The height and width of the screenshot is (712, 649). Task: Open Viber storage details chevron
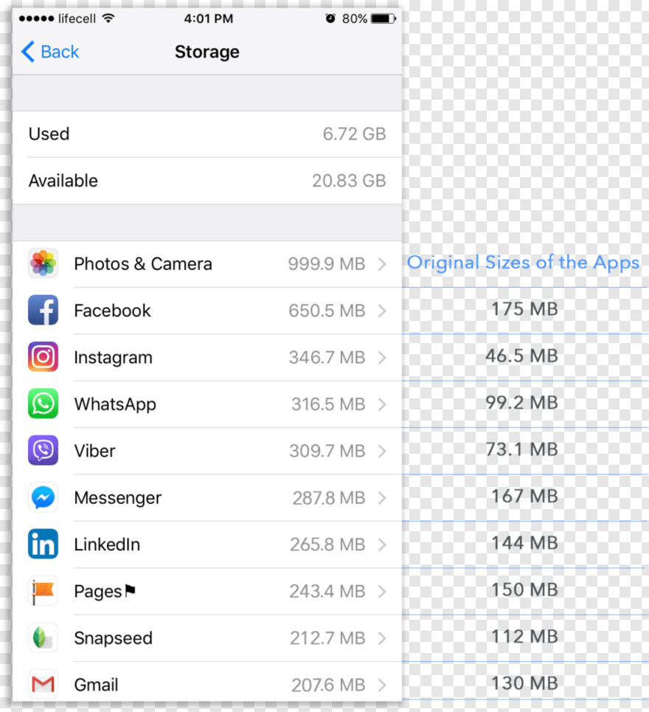click(x=382, y=452)
